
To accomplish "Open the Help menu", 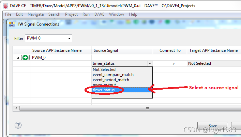I will click(133, 14).
